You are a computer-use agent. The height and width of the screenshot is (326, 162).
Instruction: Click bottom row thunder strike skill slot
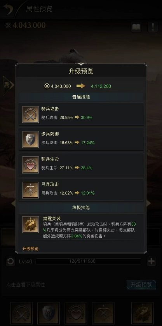[x=143, y=313]
